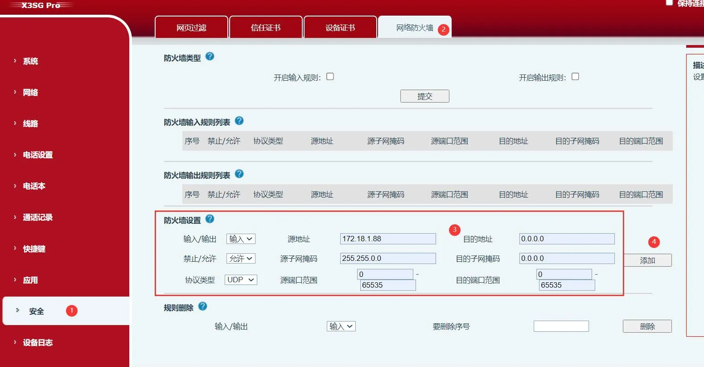Click the 源地址 field containing 172.18.1.88

(387, 239)
